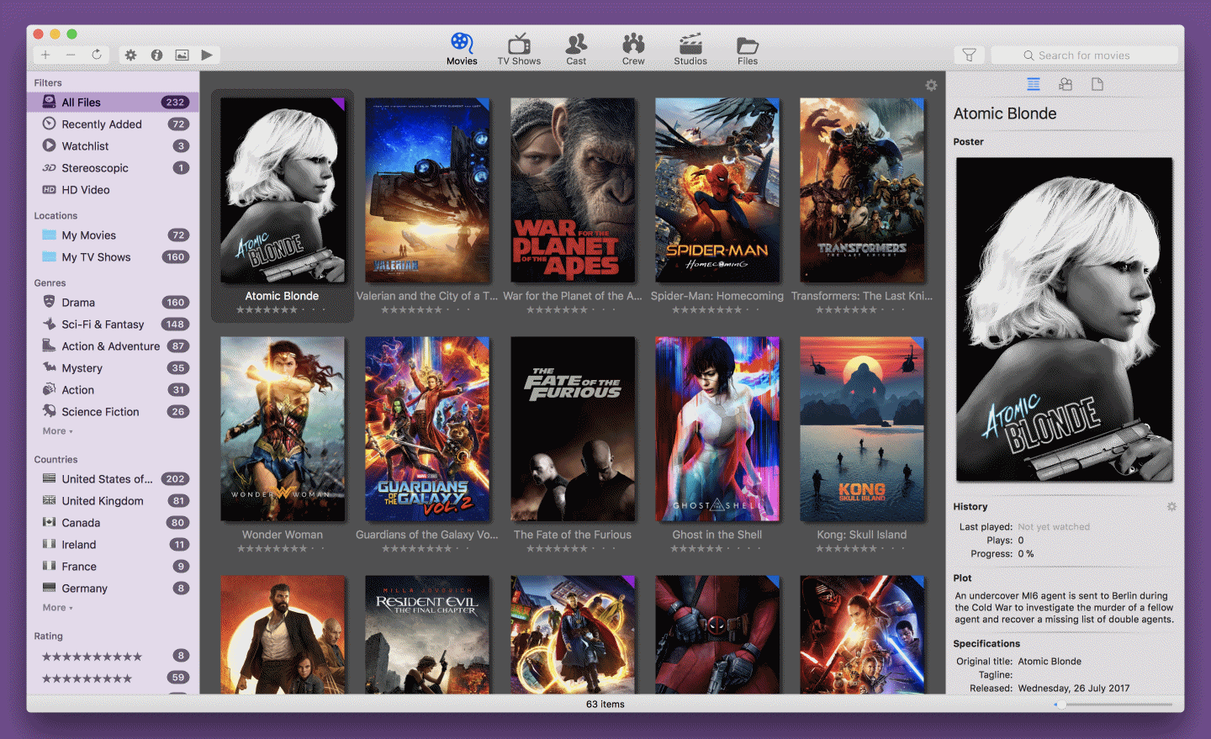Expand More under Countries

coord(57,608)
